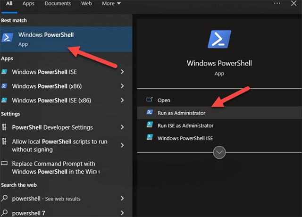Click the Allow local PowerShell scripts settings icon

4,142
